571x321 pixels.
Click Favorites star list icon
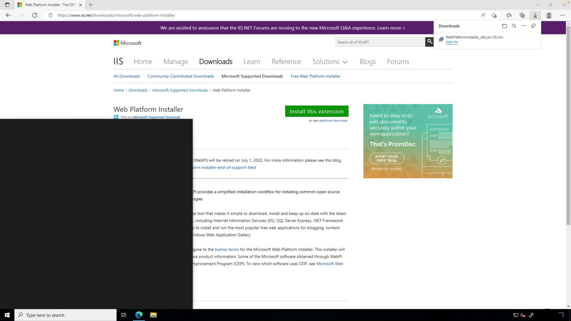pos(509,15)
